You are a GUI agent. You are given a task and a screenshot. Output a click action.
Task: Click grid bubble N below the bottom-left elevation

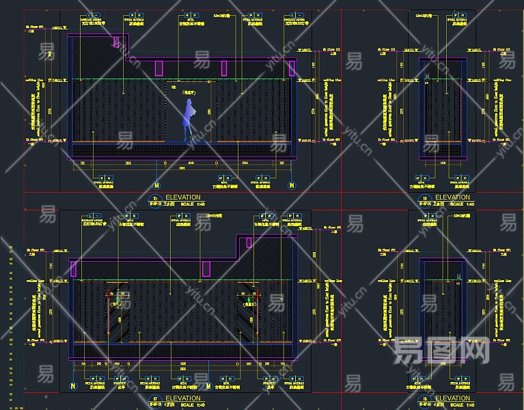(x=73, y=386)
